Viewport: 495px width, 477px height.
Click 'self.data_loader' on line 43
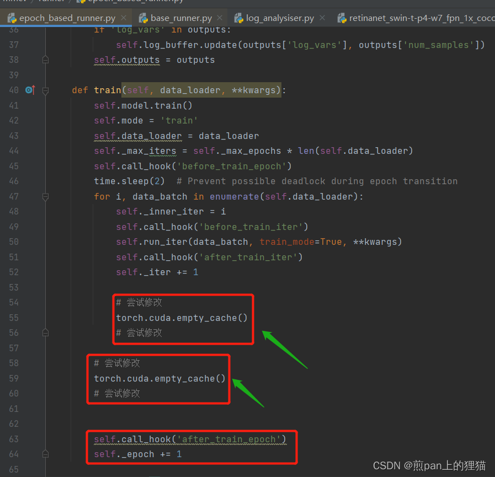(138, 136)
